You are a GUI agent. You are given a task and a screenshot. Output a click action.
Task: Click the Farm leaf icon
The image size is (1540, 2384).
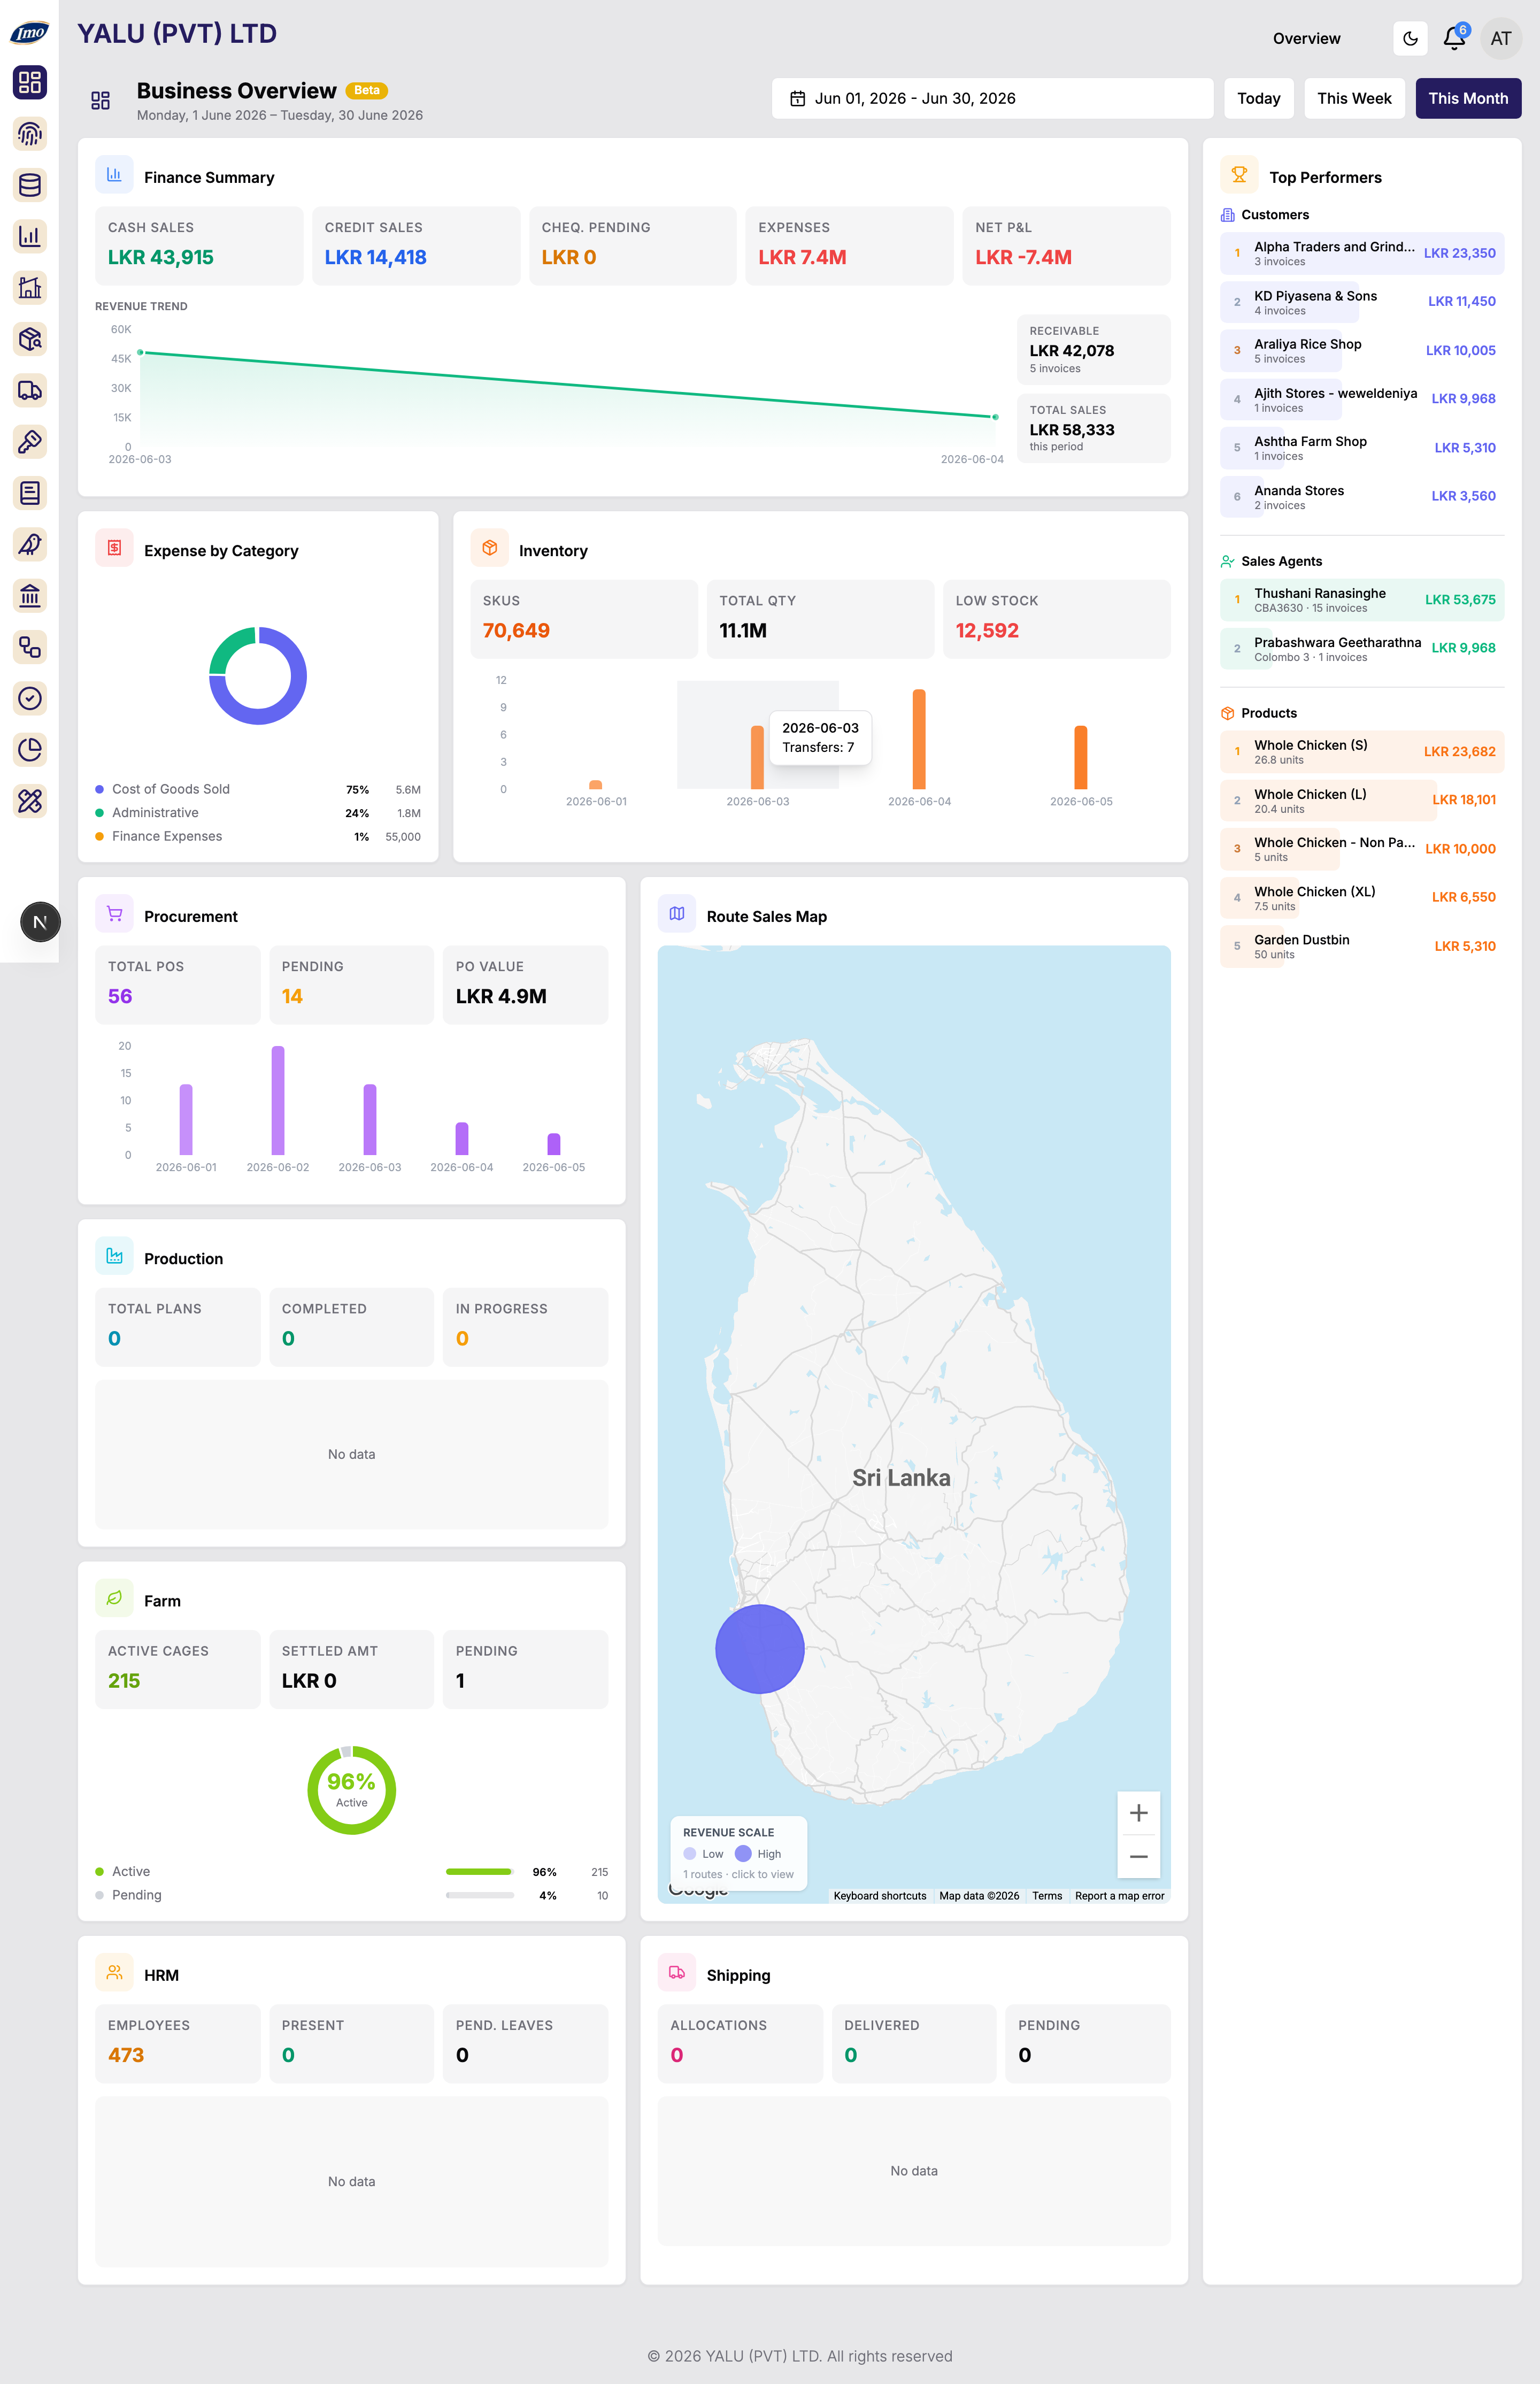114,1598
